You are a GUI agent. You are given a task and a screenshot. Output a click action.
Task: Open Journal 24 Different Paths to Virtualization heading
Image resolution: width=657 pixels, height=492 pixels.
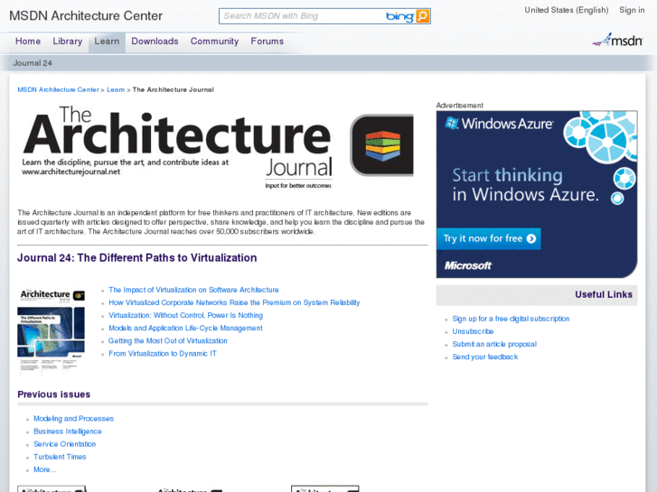click(x=137, y=257)
